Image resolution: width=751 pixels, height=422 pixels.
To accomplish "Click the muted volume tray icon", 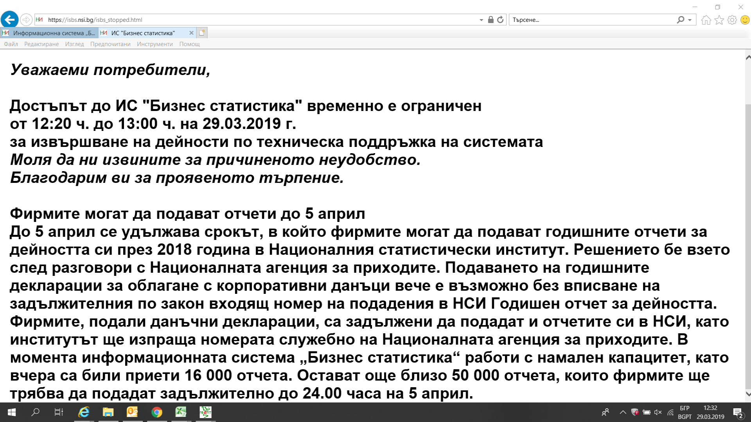I will (658, 412).
